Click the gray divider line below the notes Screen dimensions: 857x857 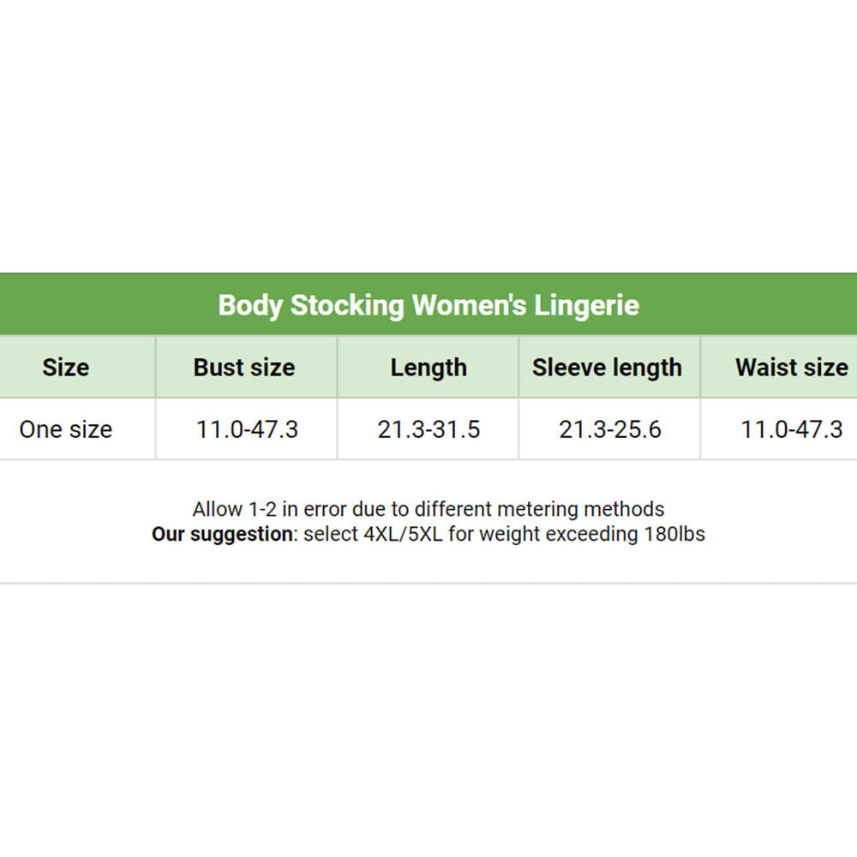coord(428,584)
